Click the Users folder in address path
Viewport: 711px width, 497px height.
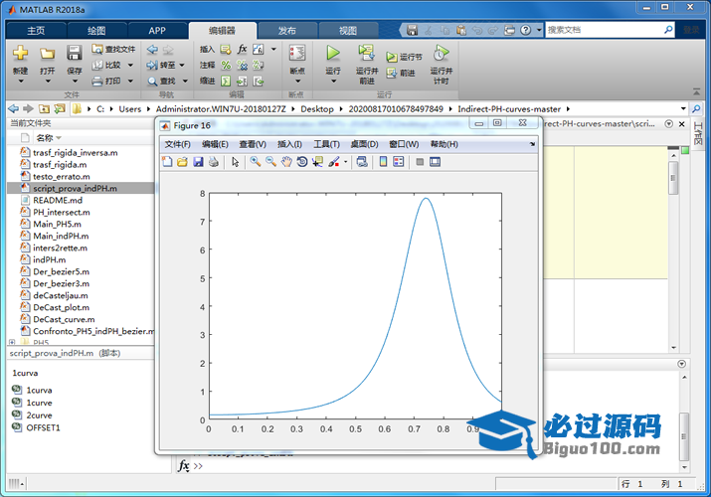[x=129, y=109]
